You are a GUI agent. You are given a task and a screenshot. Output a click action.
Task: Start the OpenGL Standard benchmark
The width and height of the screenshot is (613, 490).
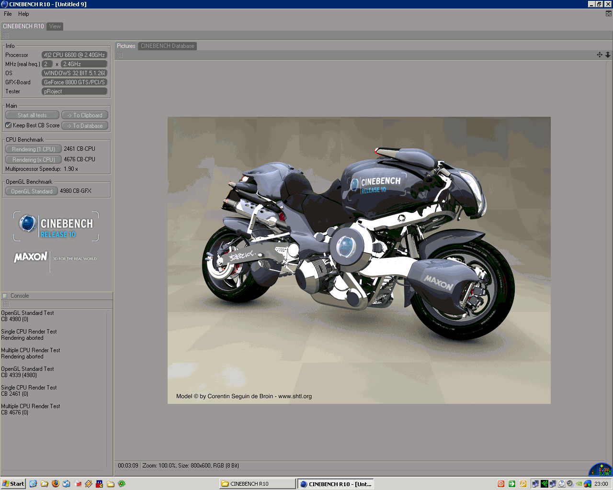32,191
